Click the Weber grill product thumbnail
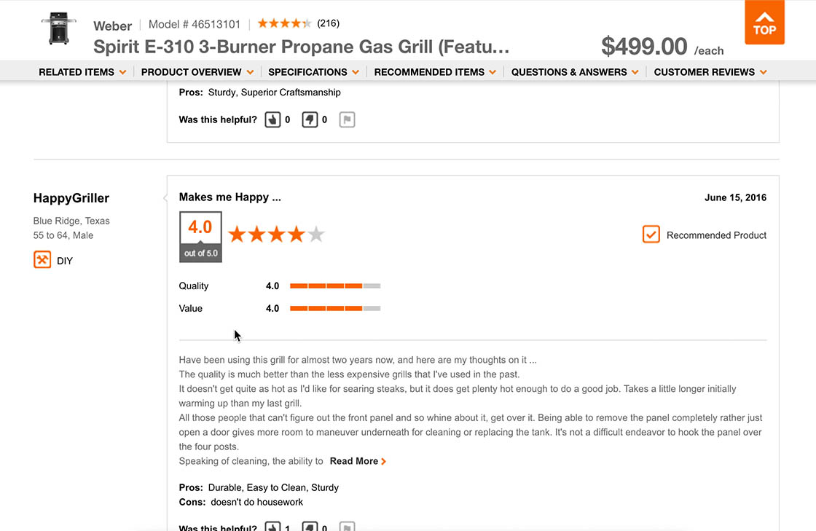The height and width of the screenshot is (531, 816). pyautogui.click(x=58, y=28)
